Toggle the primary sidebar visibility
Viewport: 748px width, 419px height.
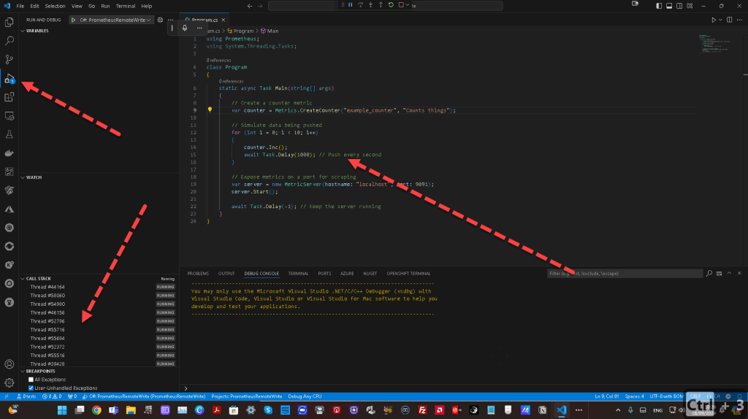click(x=659, y=6)
